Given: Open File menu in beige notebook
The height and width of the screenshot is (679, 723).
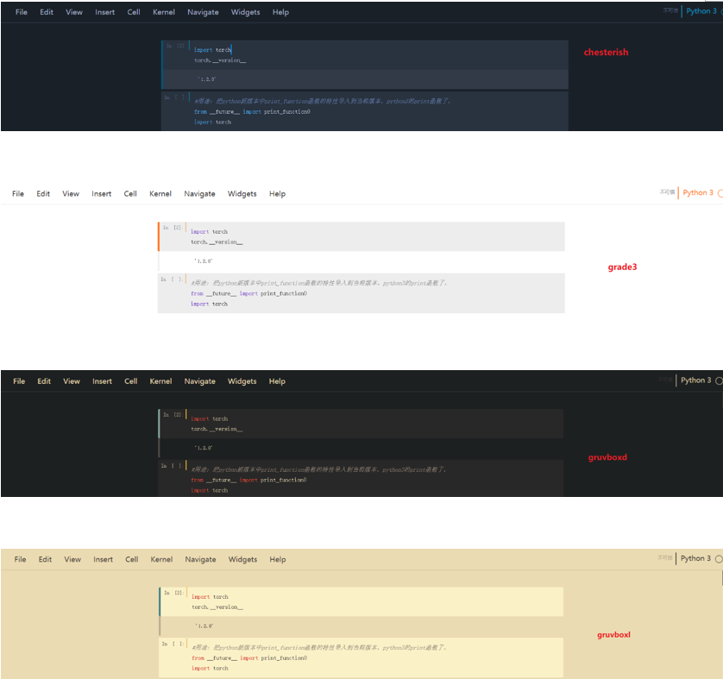Looking at the screenshot, I should click(x=20, y=559).
